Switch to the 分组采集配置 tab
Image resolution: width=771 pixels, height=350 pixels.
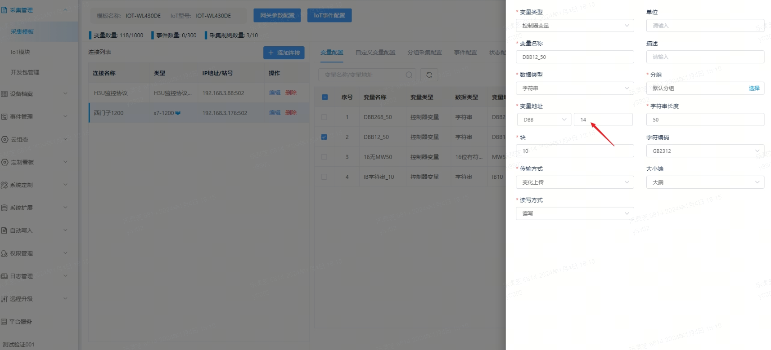[424, 53]
